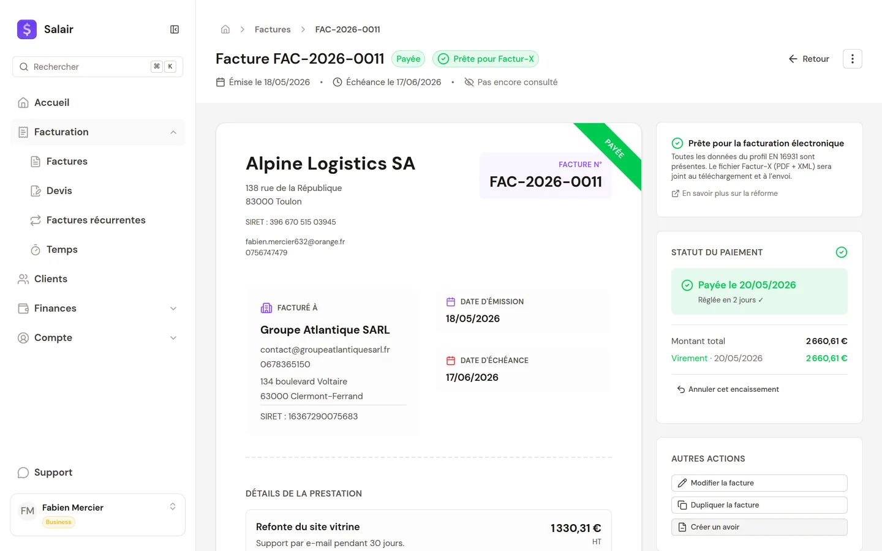Click the home icon in the breadcrumb
The width and height of the screenshot is (882, 551).
coord(225,29)
